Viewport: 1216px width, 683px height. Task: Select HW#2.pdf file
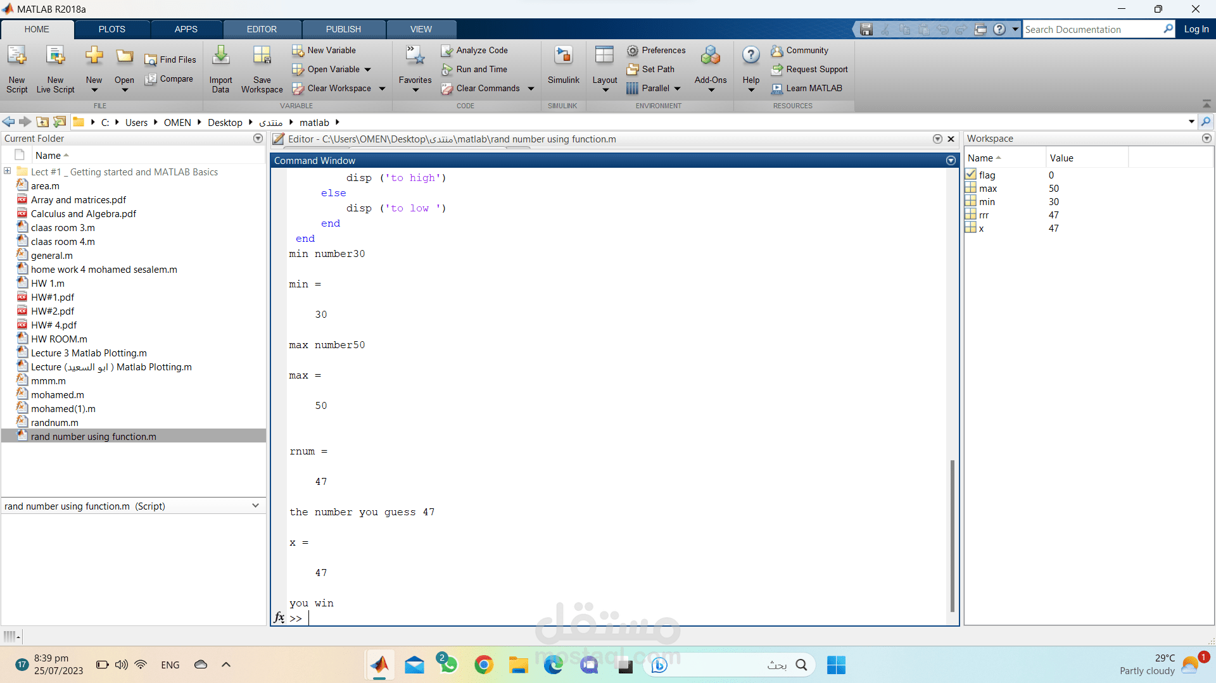pos(53,311)
